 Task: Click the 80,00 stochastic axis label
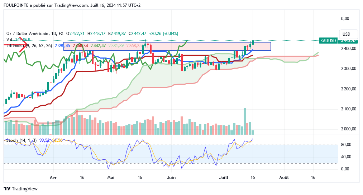point(346,145)
